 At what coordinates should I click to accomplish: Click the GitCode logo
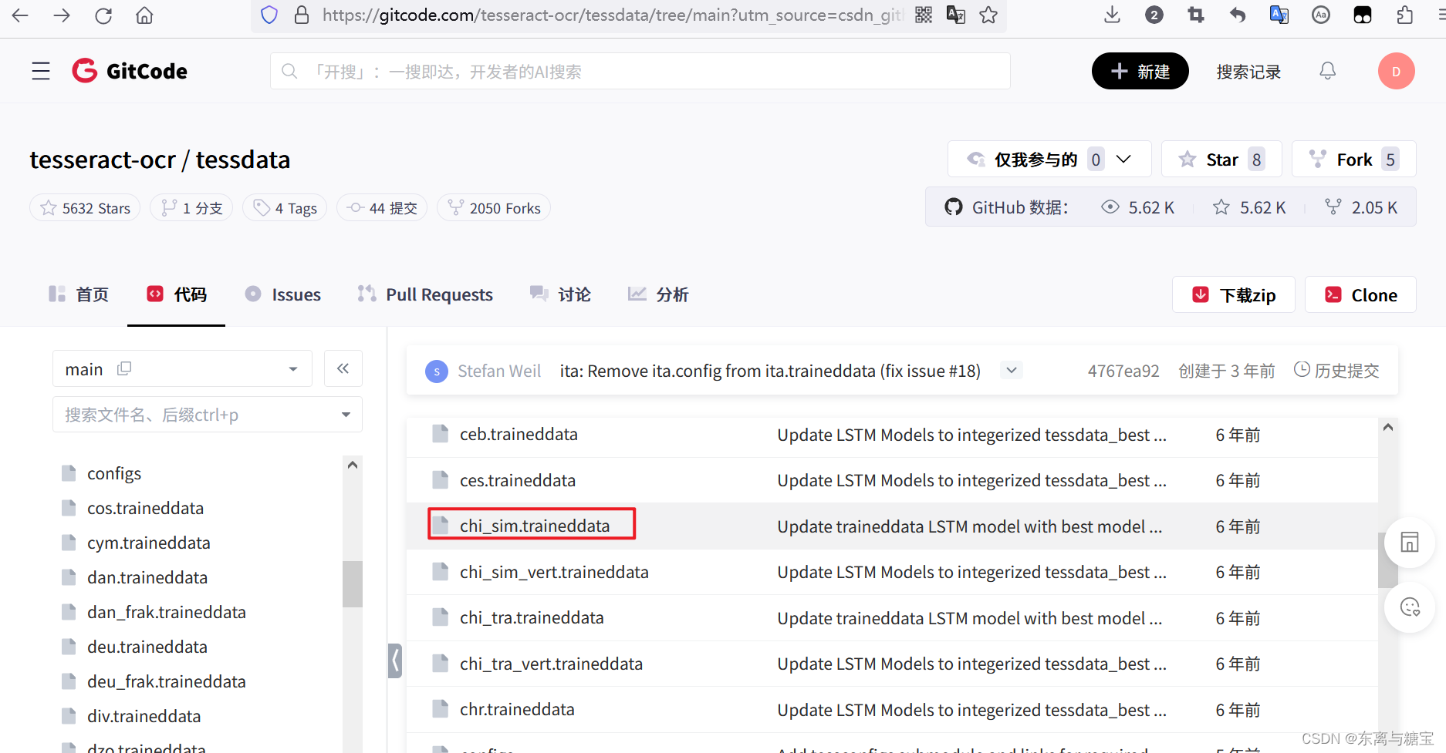coord(130,71)
